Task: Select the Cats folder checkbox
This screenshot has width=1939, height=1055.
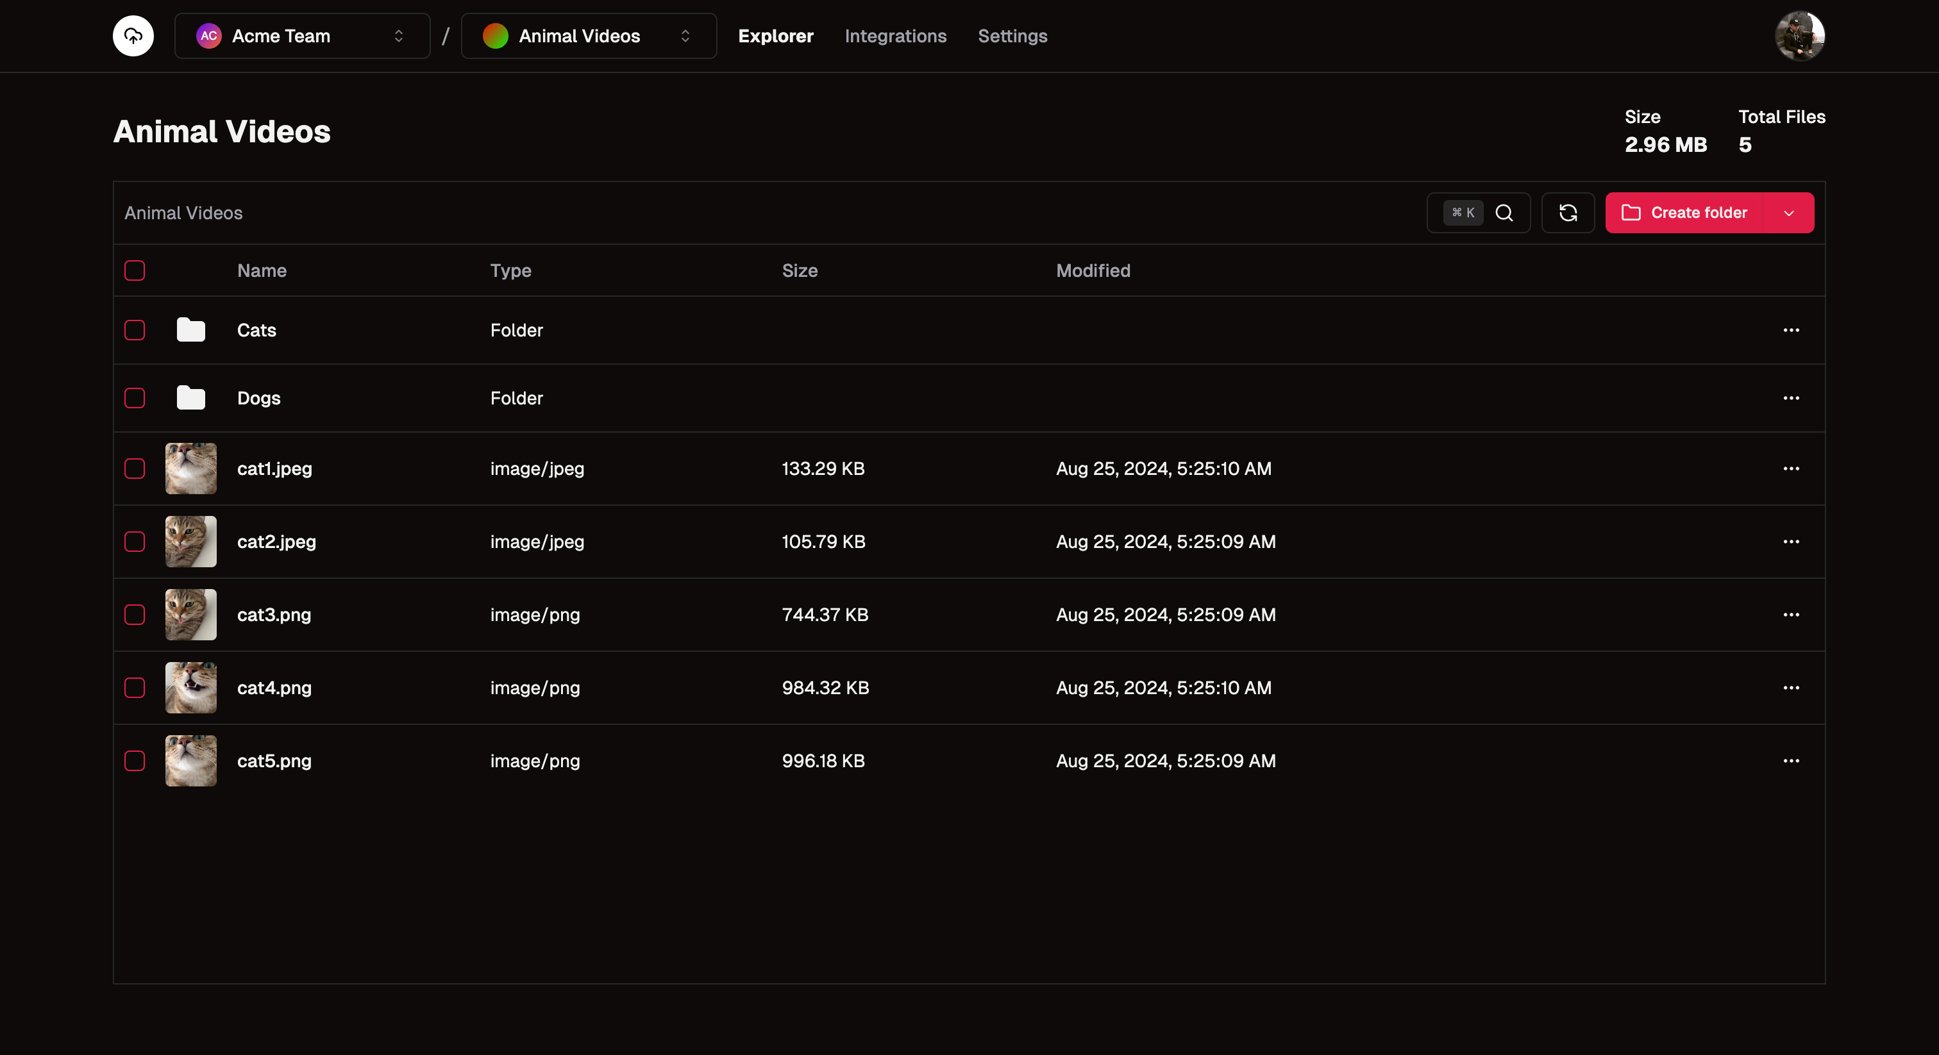Action: [x=135, y=330]
